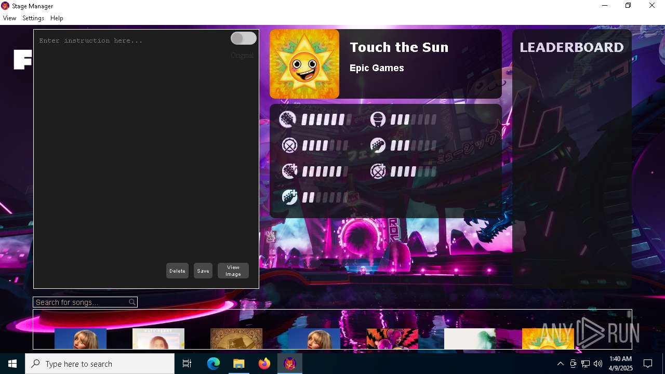The width and height of the screenshot is (665, 374).
Task: Click the pro bass plus icon
Action: [x=289, y=197]
